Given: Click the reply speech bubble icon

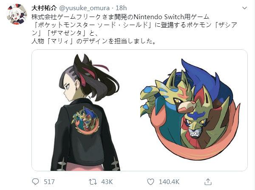Looking at the screenshot, I should coord(35,181).
